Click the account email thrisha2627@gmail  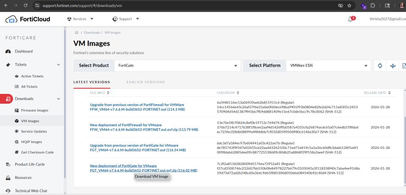click(388, 19)
